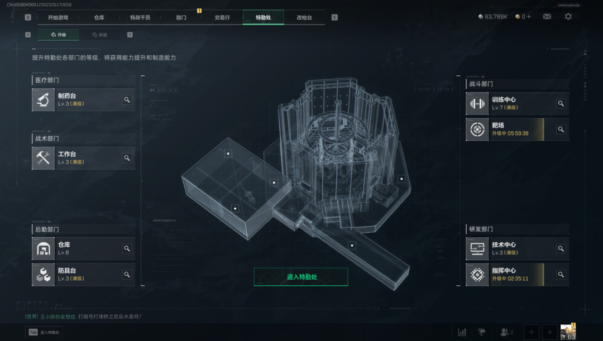Click the 指挥中心 emblem icon
The height and width of the screenshot is (341, 603).
(x=477, y=275)
